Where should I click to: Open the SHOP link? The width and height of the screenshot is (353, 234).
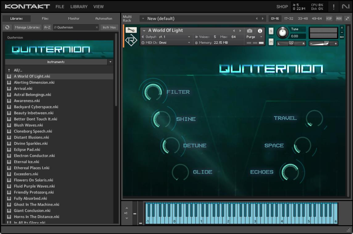click(x=282, y=6)
